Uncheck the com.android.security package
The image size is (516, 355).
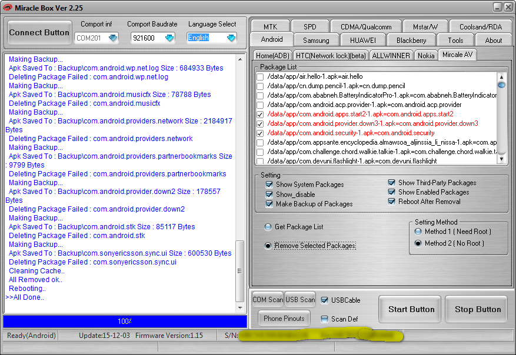pos(260,133)
